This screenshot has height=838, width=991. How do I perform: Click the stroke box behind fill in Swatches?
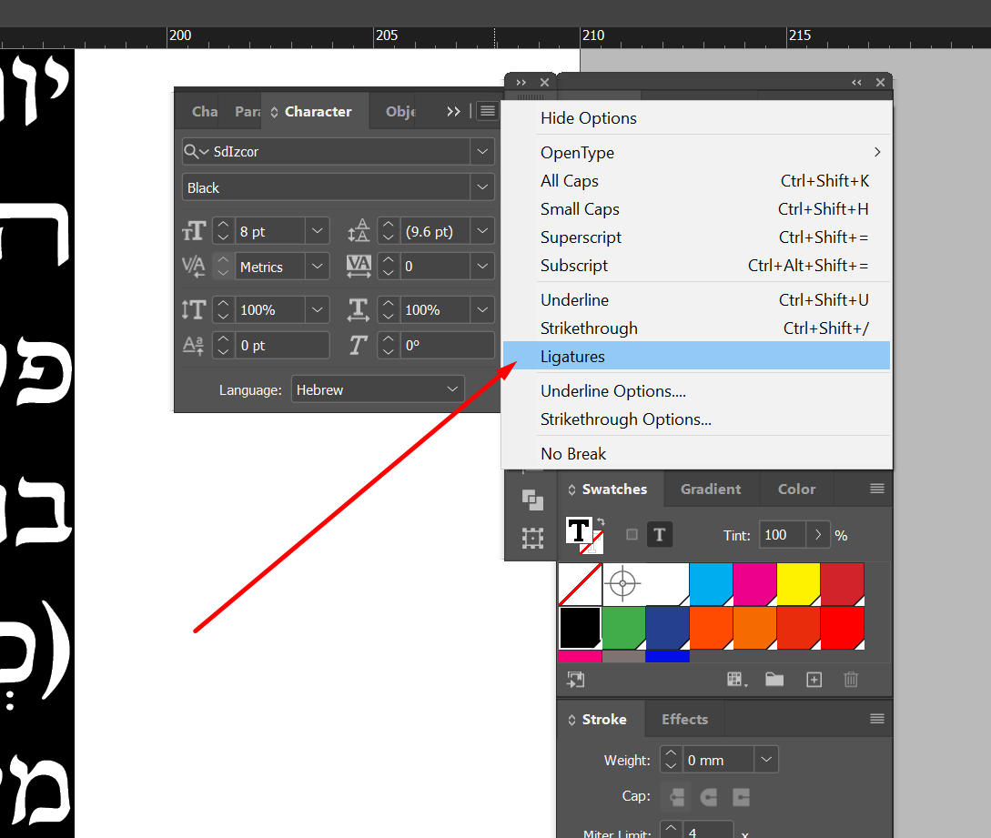coord(596,546)
